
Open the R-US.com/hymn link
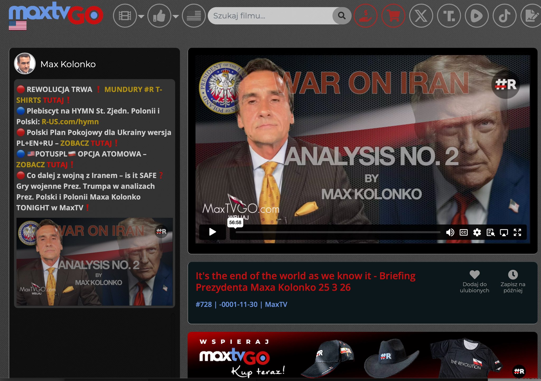point(70,122)
